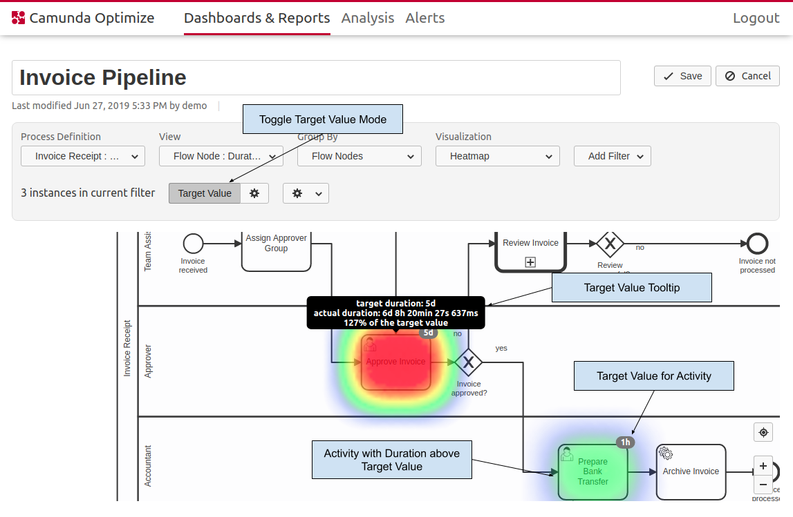
Task: Click the Last modified Jun 27, 2019 text
Action: pos(109,106)
